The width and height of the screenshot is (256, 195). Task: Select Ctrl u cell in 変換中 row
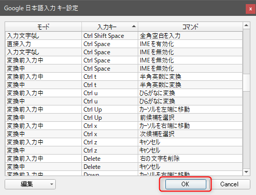(110, 101)
